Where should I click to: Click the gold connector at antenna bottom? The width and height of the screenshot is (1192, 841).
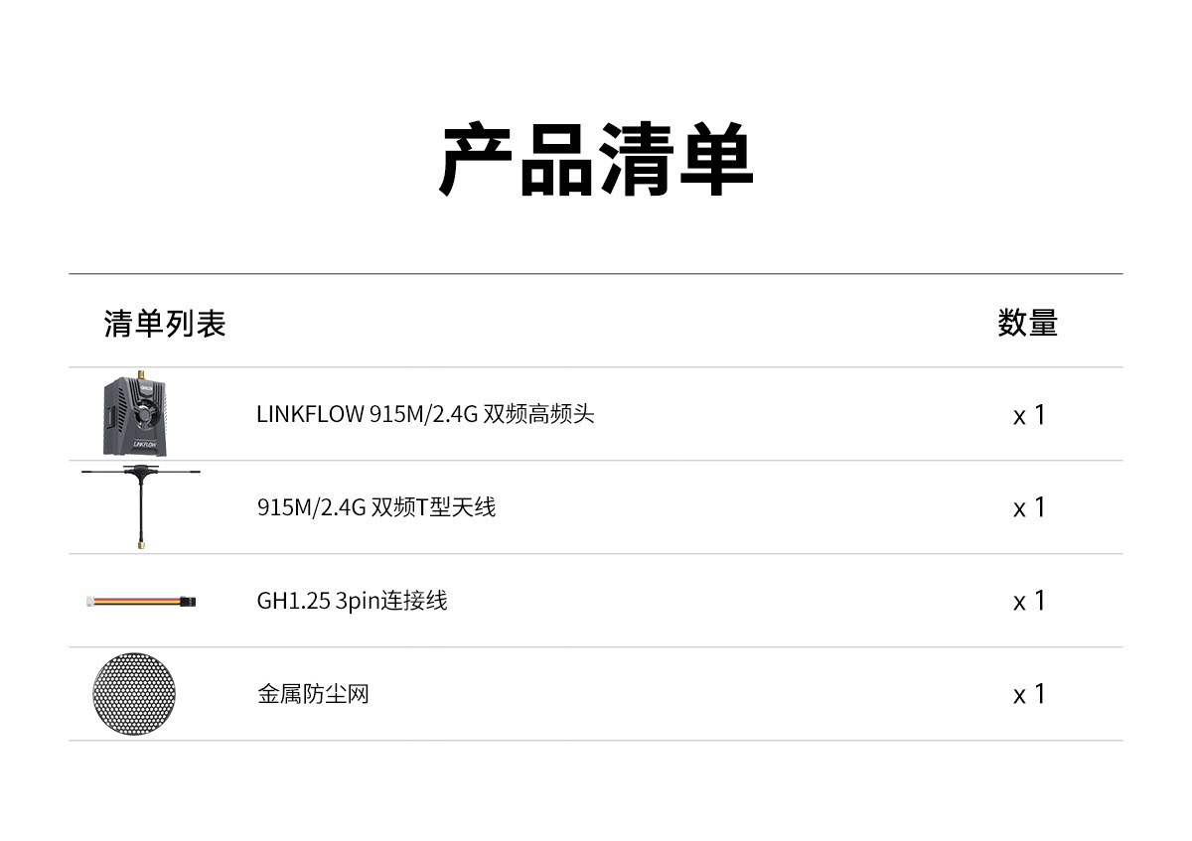[140, 543]
